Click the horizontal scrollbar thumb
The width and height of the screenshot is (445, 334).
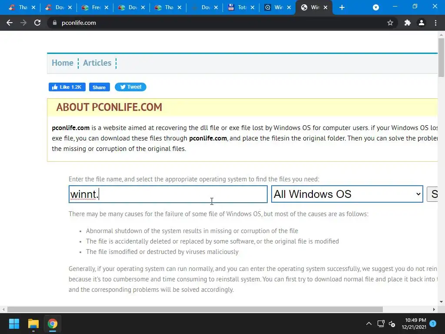[195, 309]
